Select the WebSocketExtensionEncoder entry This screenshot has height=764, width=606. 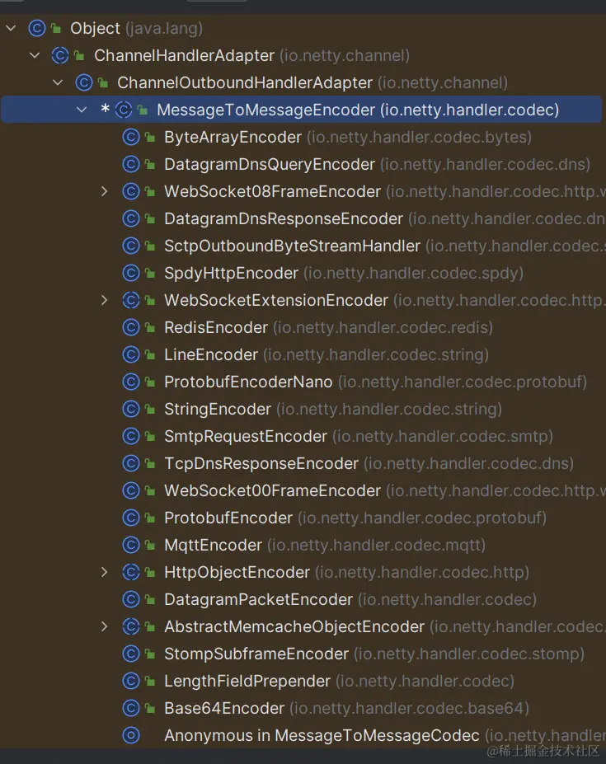click(385, 300)
